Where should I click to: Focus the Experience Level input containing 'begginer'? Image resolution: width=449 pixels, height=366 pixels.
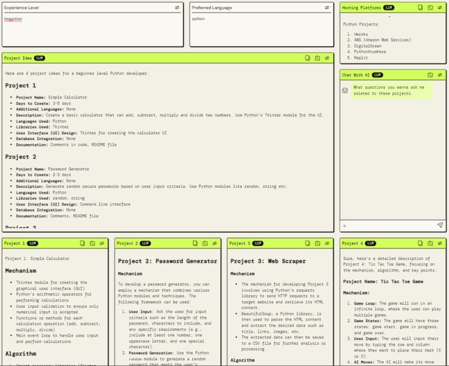(x=93, y=30)
